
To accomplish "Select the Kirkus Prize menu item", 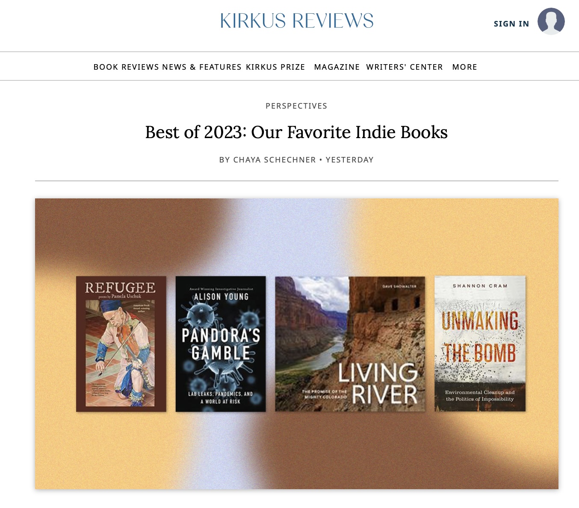I will pos(275,67).
